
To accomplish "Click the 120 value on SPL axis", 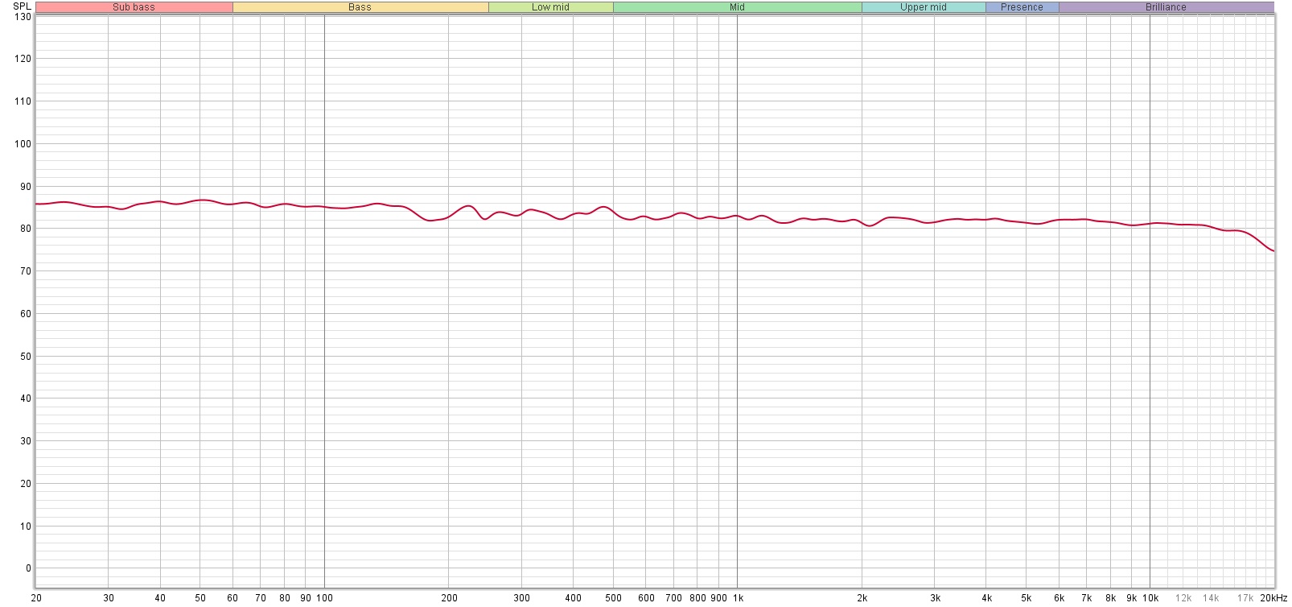I will tap(23, 59).
